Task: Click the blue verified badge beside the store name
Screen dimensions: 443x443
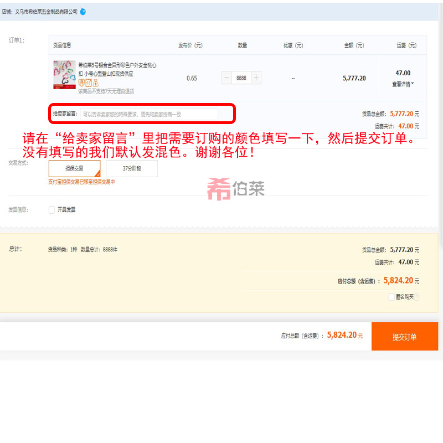Action: [83, 10]
